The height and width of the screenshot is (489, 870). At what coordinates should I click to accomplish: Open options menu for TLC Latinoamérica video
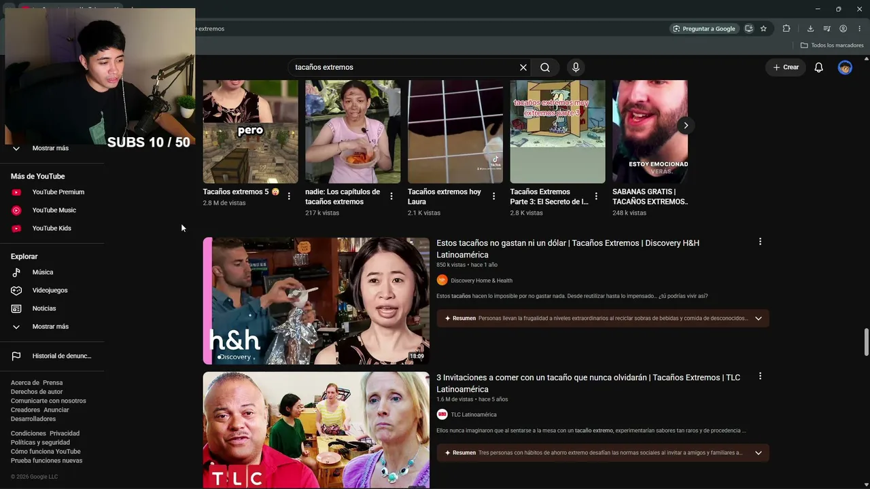click(760, 376)
